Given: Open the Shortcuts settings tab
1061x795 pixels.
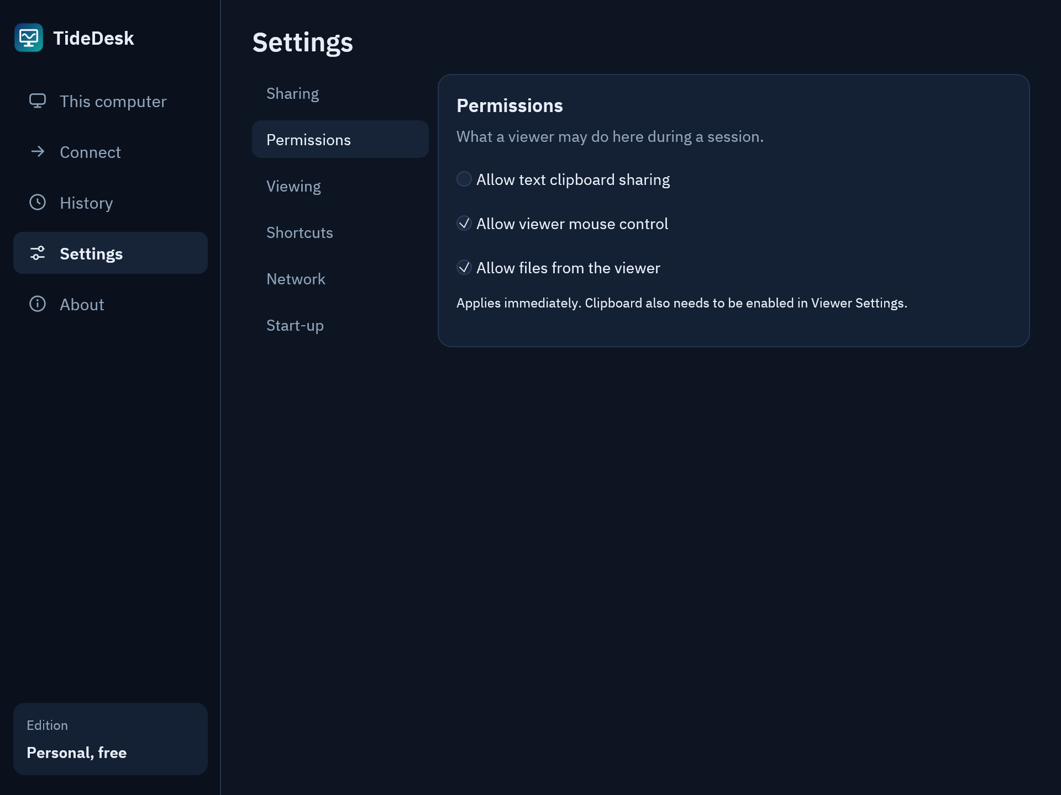Looking at the screenshot, I should (x=340, y=232).
